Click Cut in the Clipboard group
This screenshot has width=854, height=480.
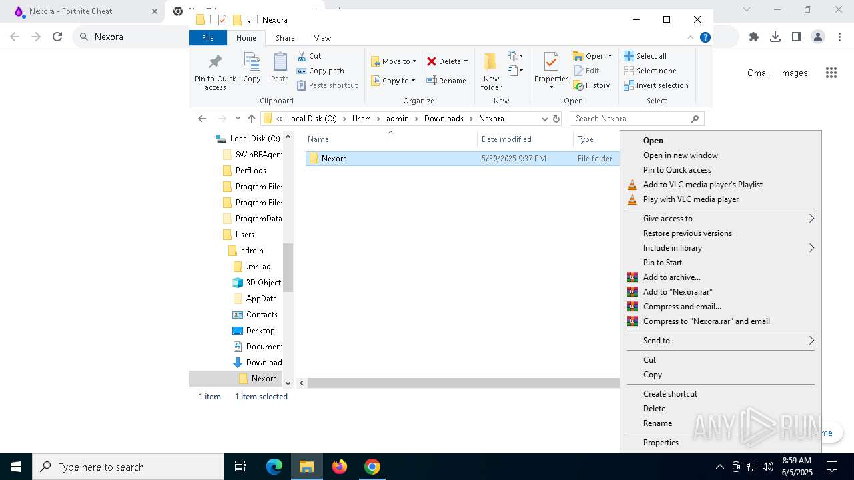click(x=309, y=56)
